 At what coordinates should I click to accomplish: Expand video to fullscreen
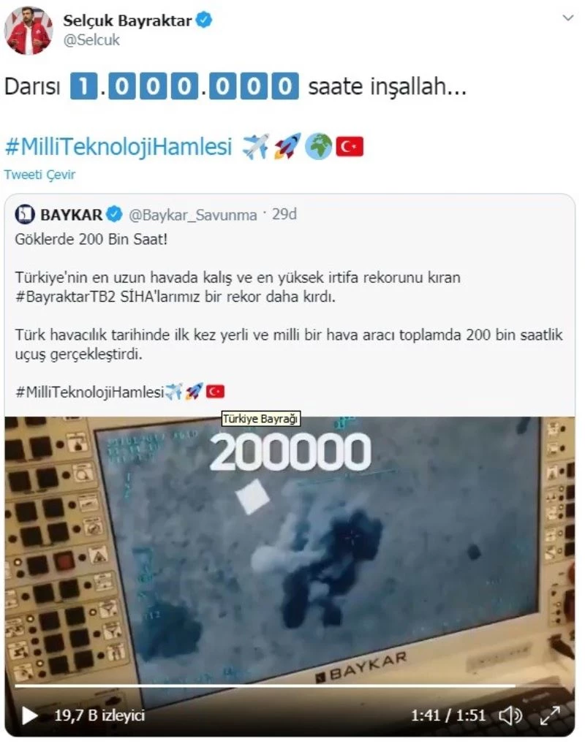coord(550,715)
